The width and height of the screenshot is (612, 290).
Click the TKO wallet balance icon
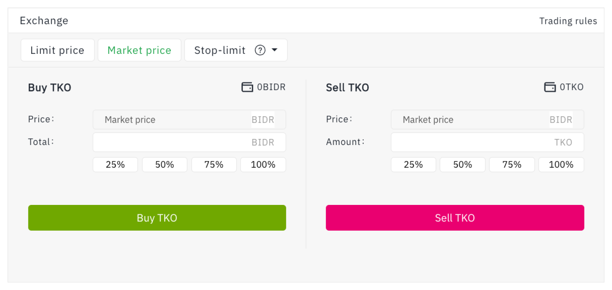pyautogui.click(x=550, y=87)
